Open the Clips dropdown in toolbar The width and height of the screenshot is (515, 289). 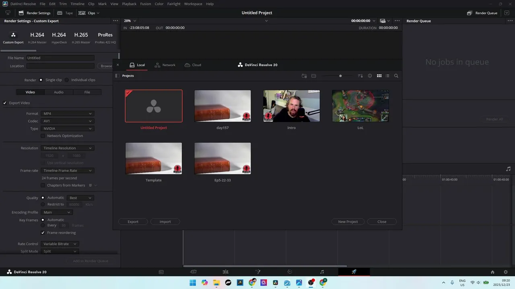pos(89,13)
